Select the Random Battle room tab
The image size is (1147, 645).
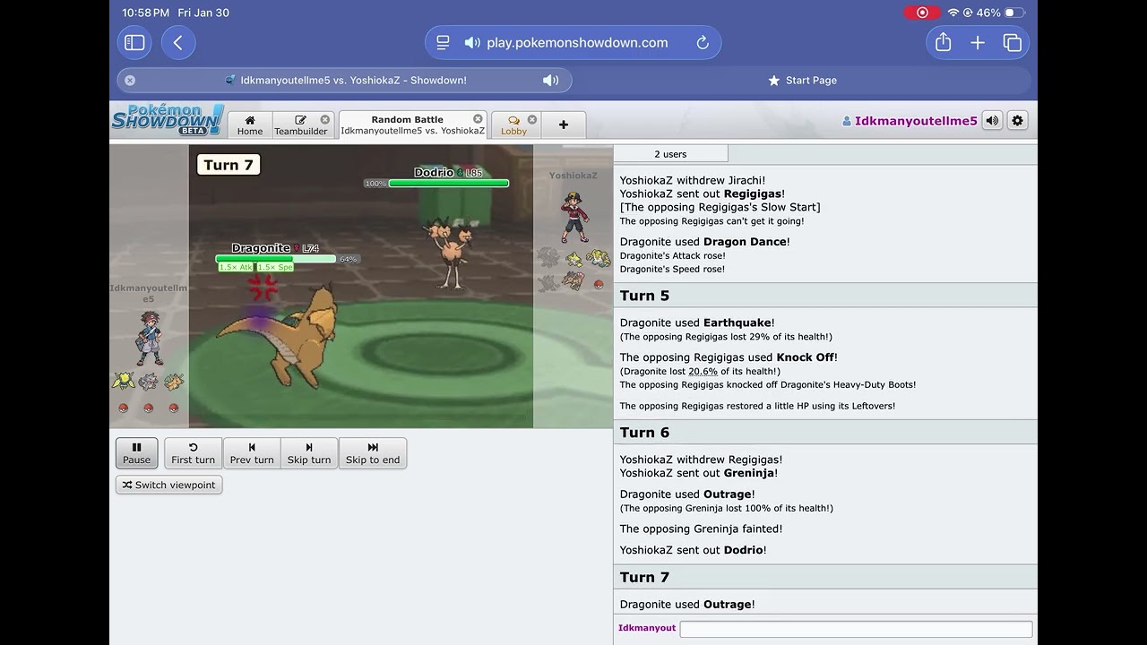pyautogui.click(x=412, y=125)
